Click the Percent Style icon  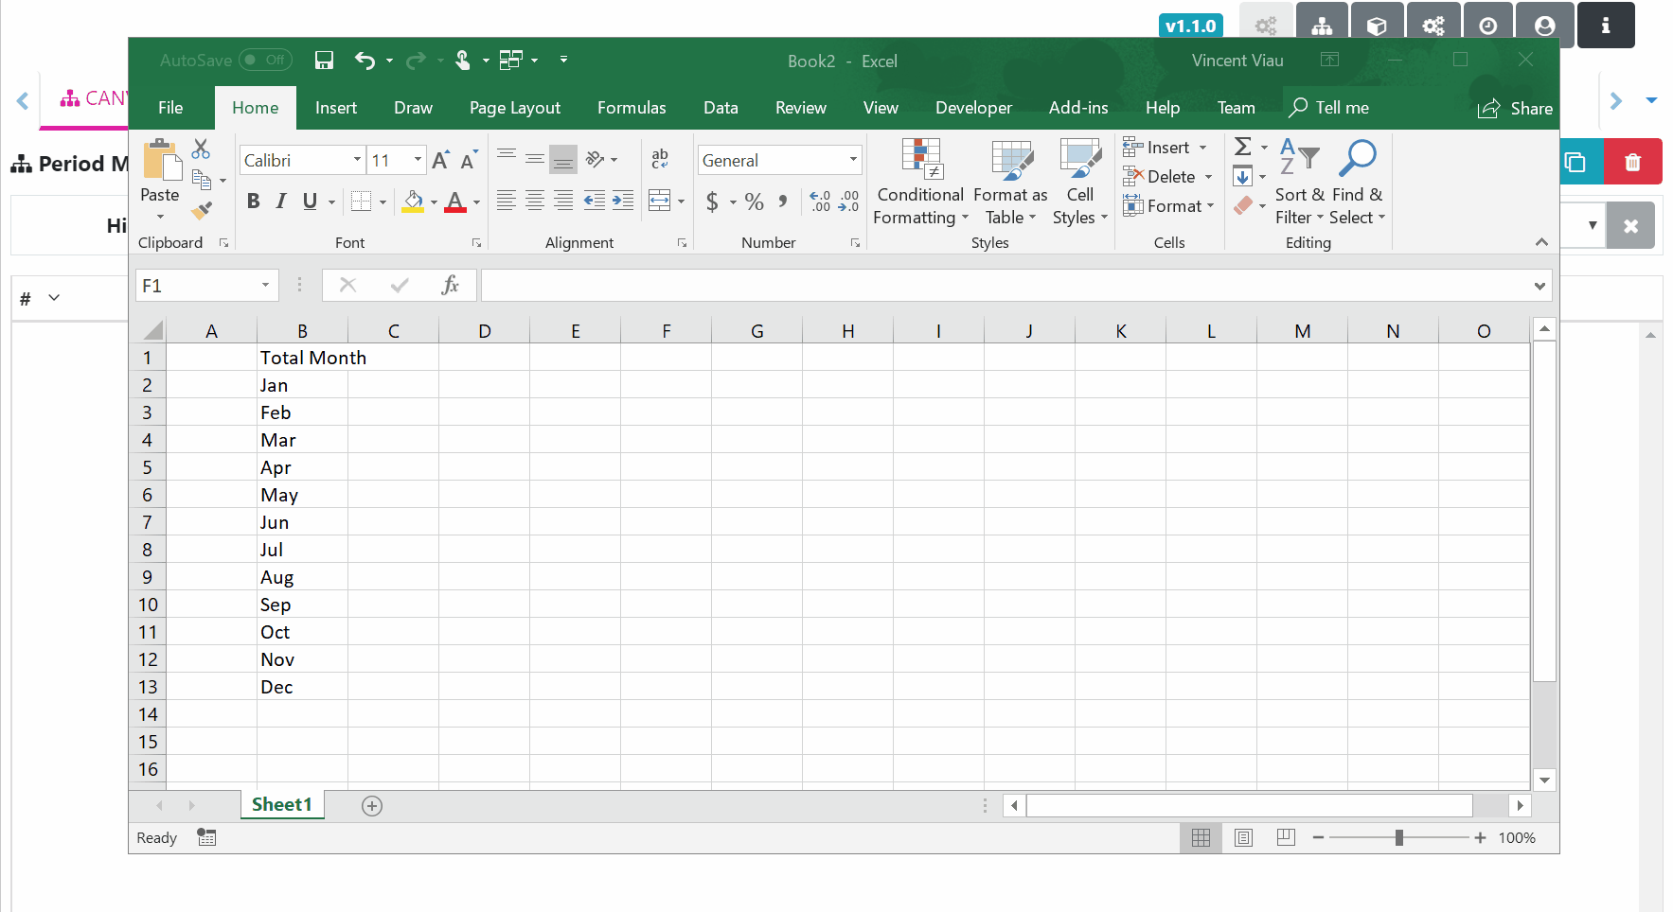754,202
